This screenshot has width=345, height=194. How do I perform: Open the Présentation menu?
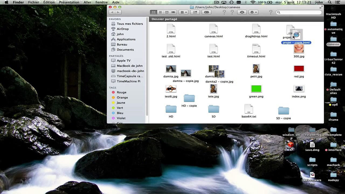[x=69, y=2]
